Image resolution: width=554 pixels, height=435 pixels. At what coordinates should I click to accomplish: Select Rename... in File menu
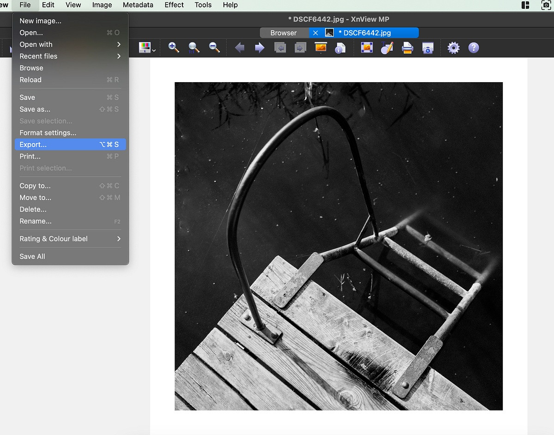[70, 221]
